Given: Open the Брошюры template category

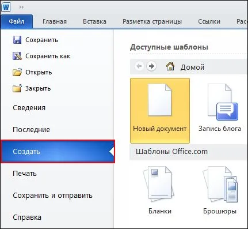Looking at the screenshot, I should click(x=220, y=190).
